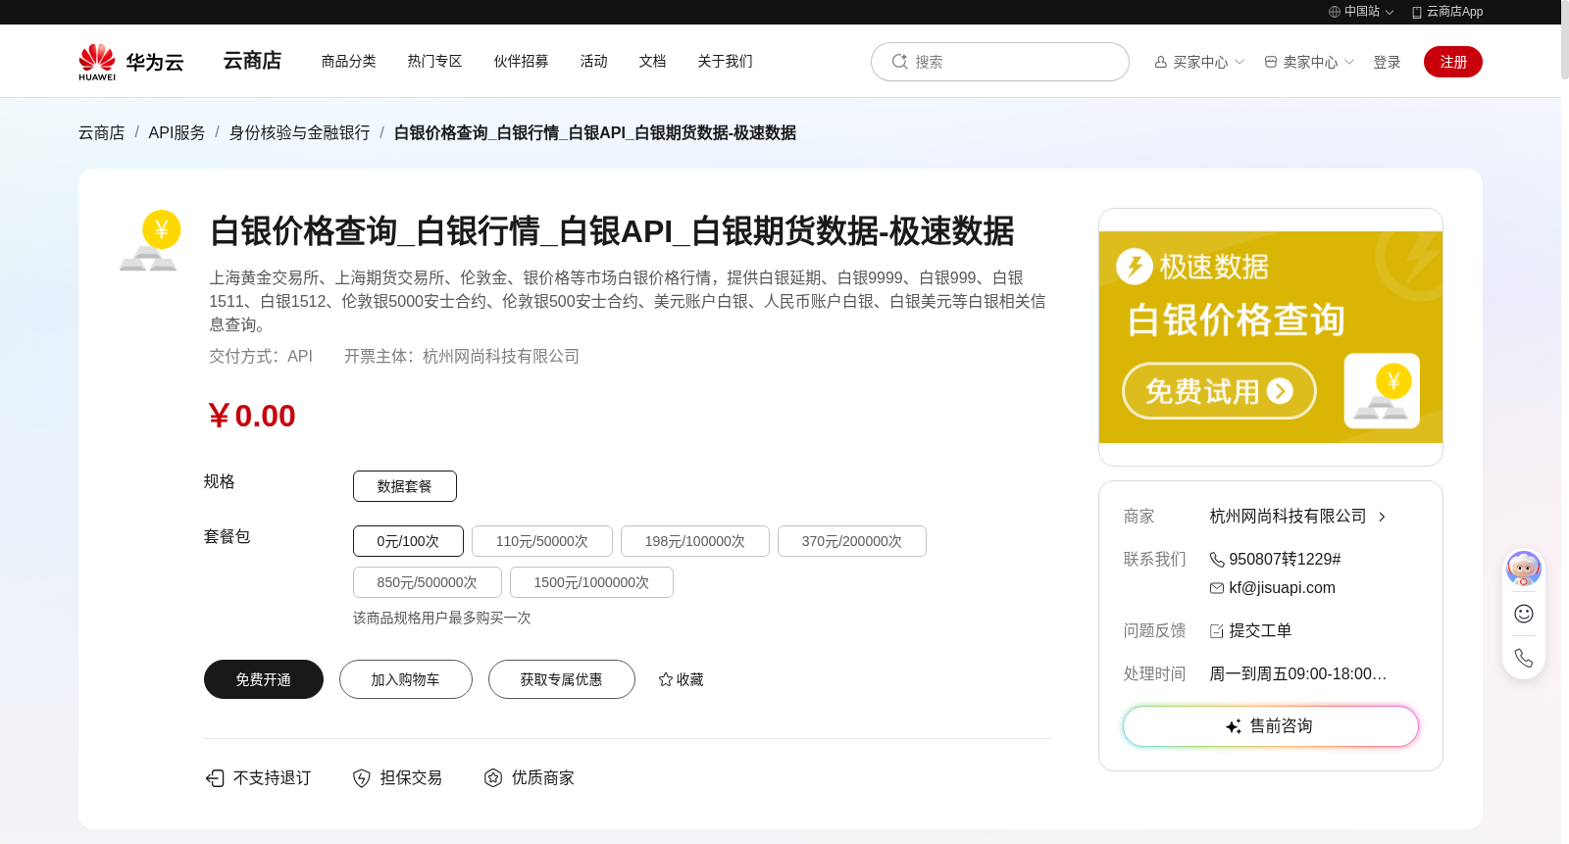Select the 110元/50000次 package
Viewport: 1569px width, 844px height.
click(x=542, y=541)
